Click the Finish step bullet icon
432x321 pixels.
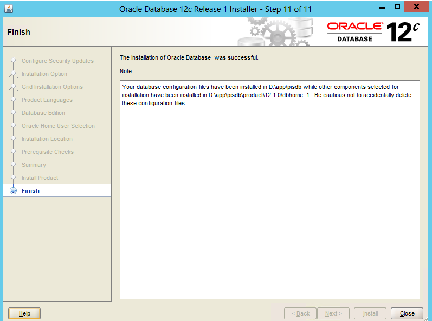[14, 191]
